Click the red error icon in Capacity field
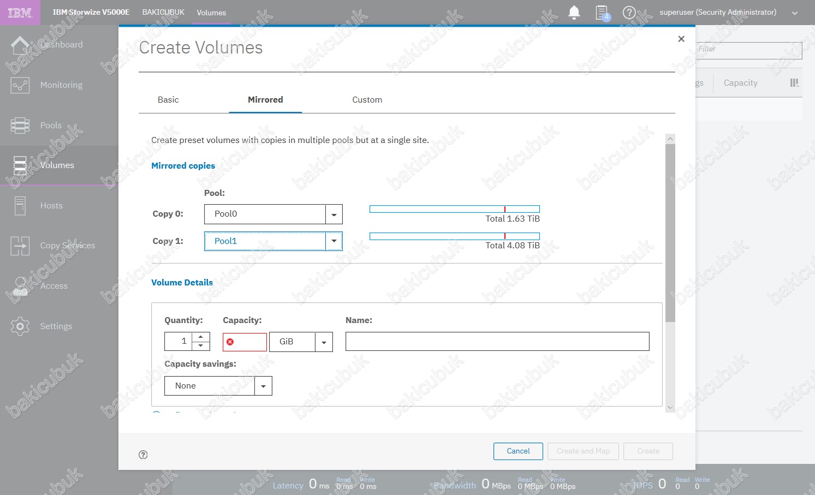 [x=230, y=342]
